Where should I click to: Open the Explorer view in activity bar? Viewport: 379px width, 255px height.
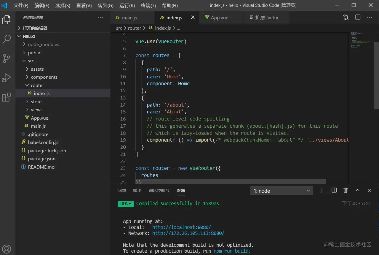[x=7, y=20]
